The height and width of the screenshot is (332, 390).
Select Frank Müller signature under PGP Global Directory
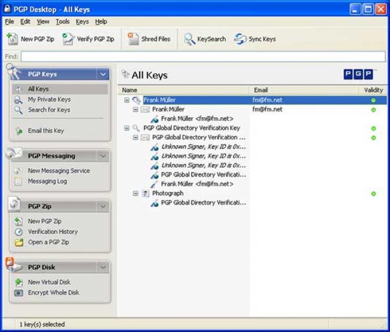[197, 184]
